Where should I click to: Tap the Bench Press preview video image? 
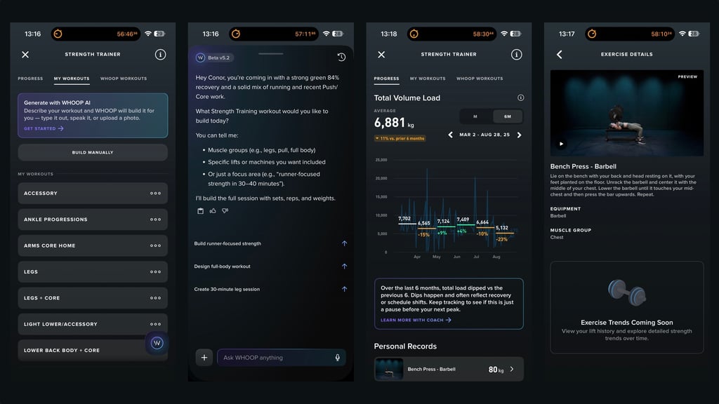(627, 113)
